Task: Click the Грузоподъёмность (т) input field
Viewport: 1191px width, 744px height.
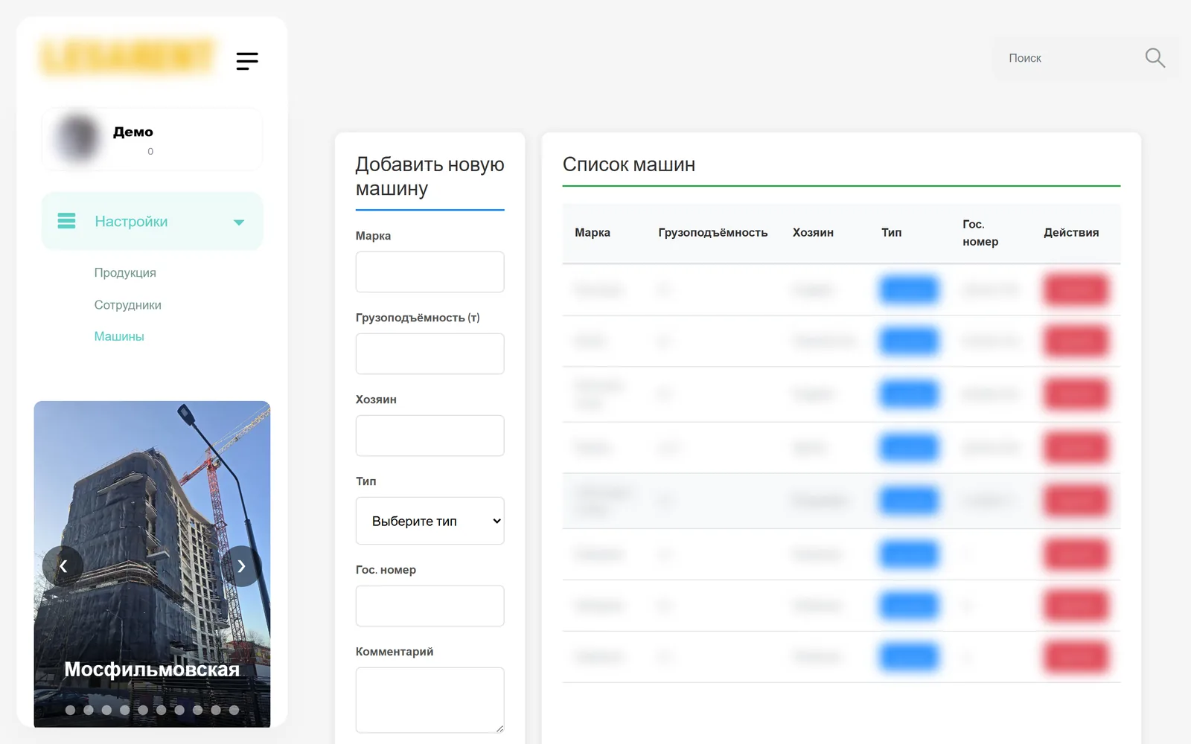Action: (x=430, y=353)
